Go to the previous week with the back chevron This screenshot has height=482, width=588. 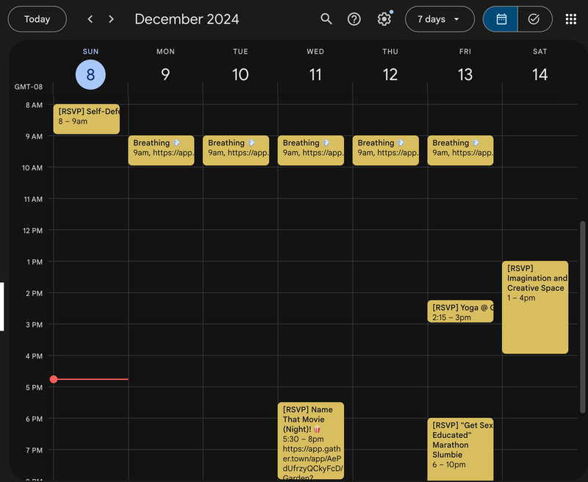pyautogui.click(x=90, y=19)
